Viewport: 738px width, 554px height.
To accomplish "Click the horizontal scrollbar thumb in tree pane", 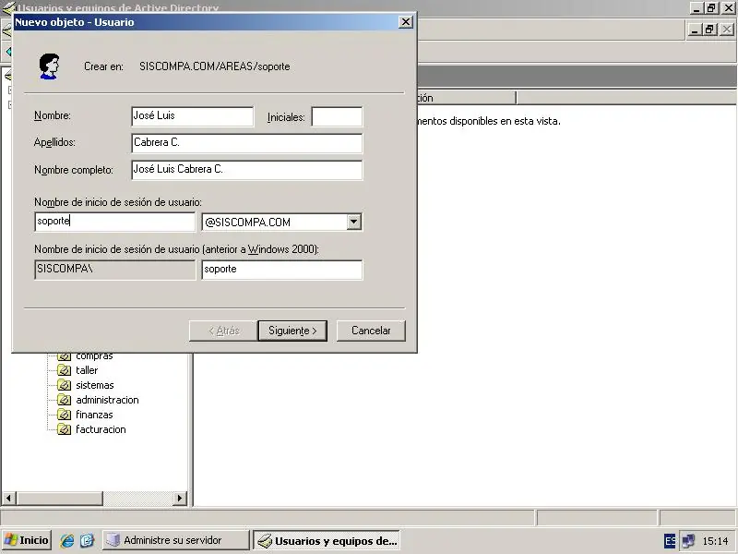I will pyautogui.click(x=60, y=498).
